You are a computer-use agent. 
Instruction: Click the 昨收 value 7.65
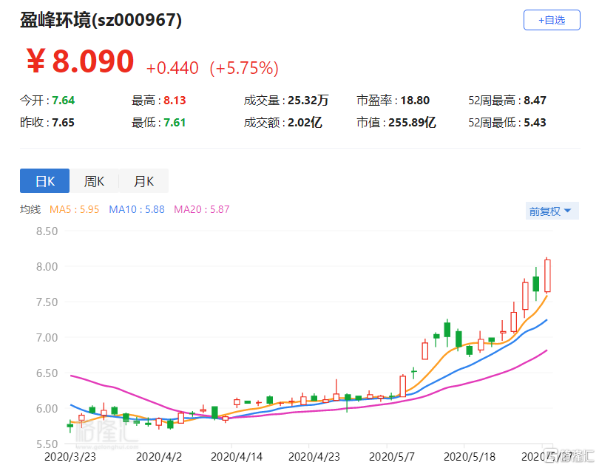click(64, 123)
